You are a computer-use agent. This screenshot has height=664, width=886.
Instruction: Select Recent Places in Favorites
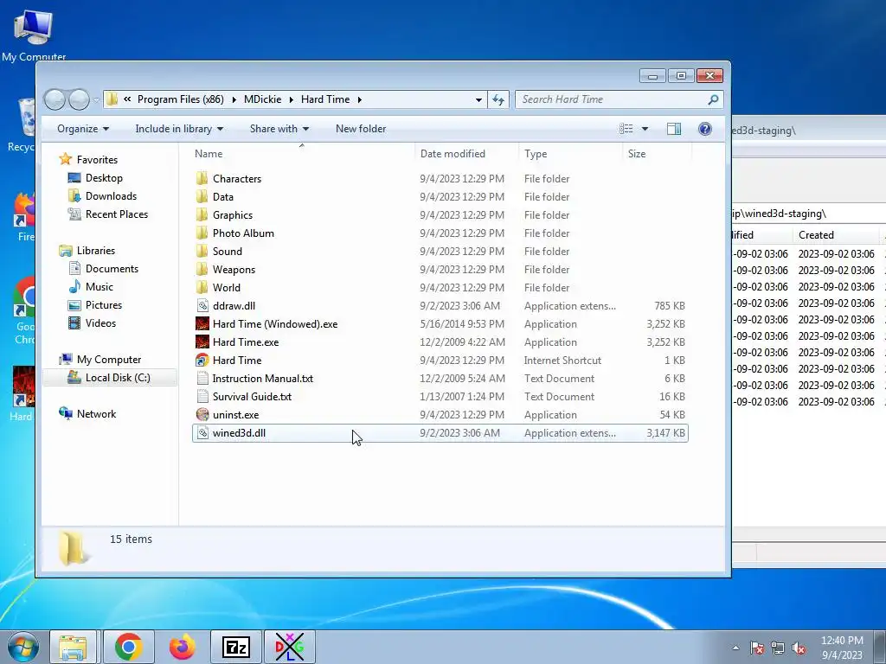coord(117,214)
